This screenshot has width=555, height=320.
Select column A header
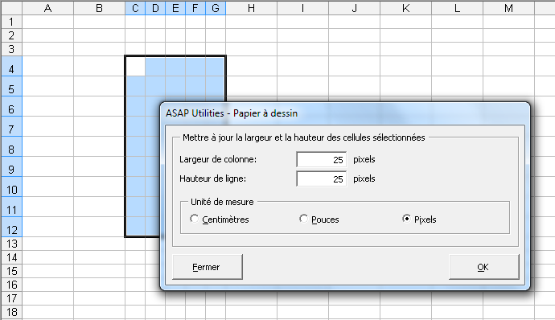coord(48,8)
